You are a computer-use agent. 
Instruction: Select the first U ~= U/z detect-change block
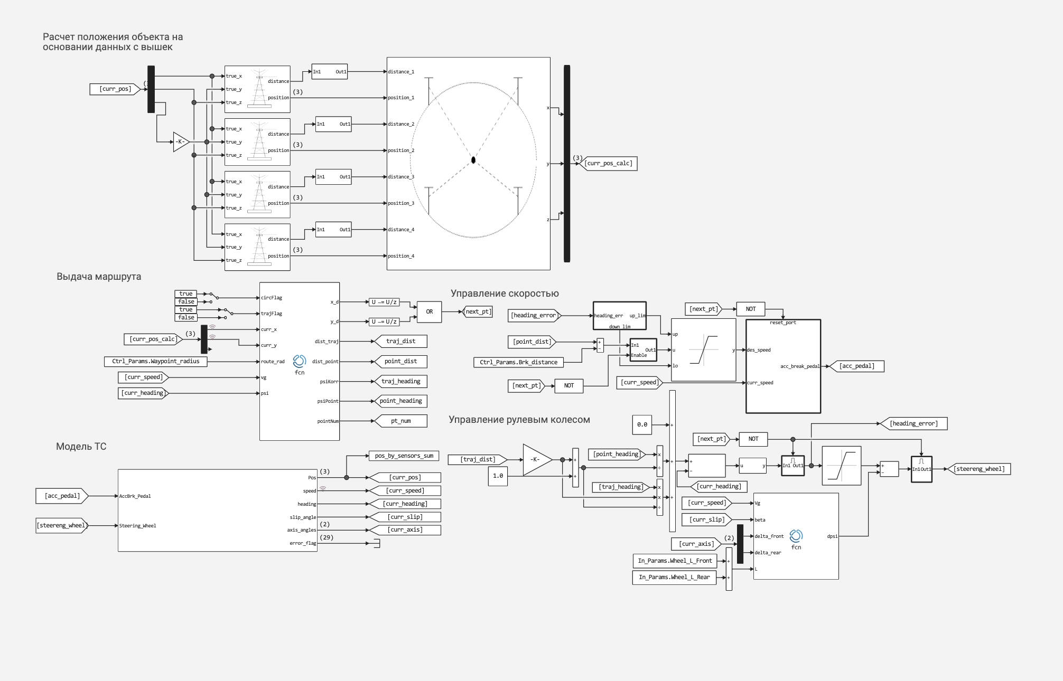(384, 302)
